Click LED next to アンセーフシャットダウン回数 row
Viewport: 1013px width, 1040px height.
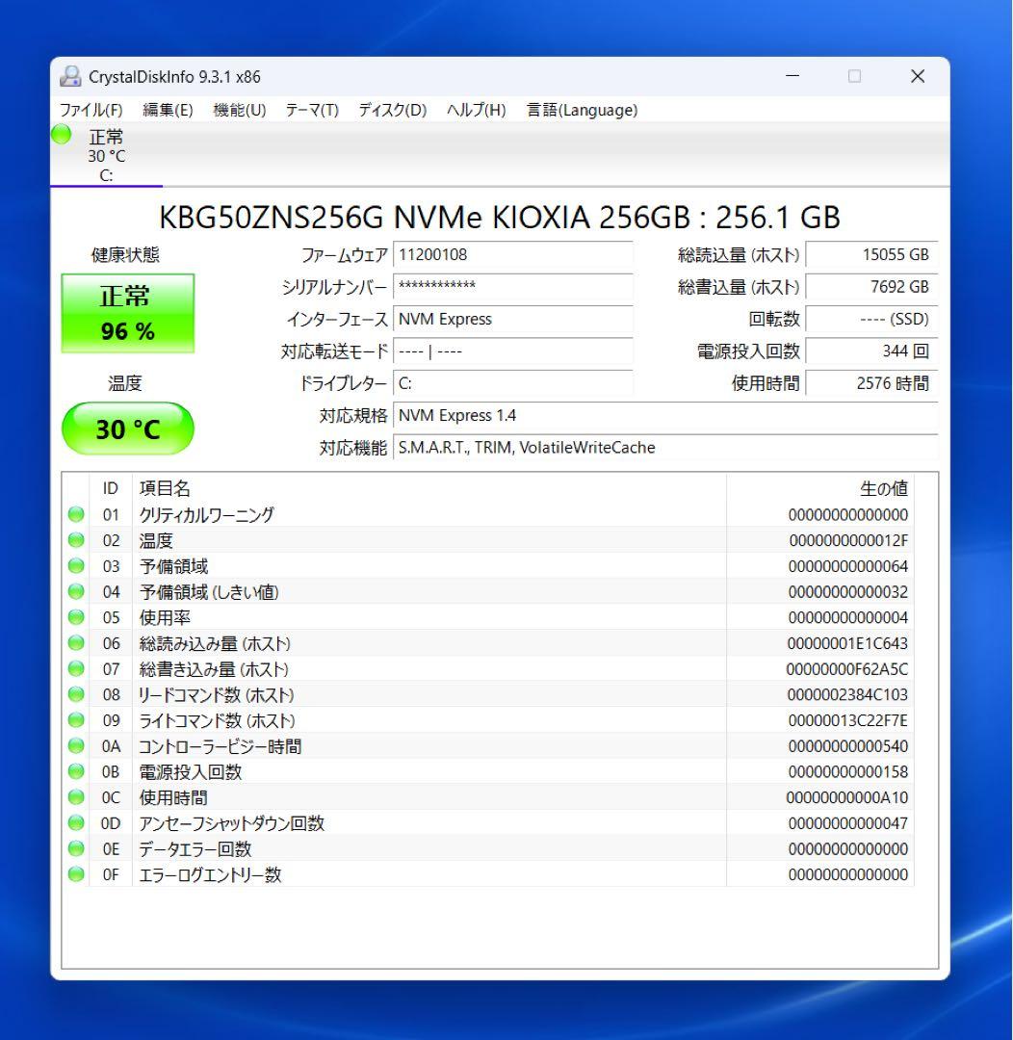click(75, 823)
